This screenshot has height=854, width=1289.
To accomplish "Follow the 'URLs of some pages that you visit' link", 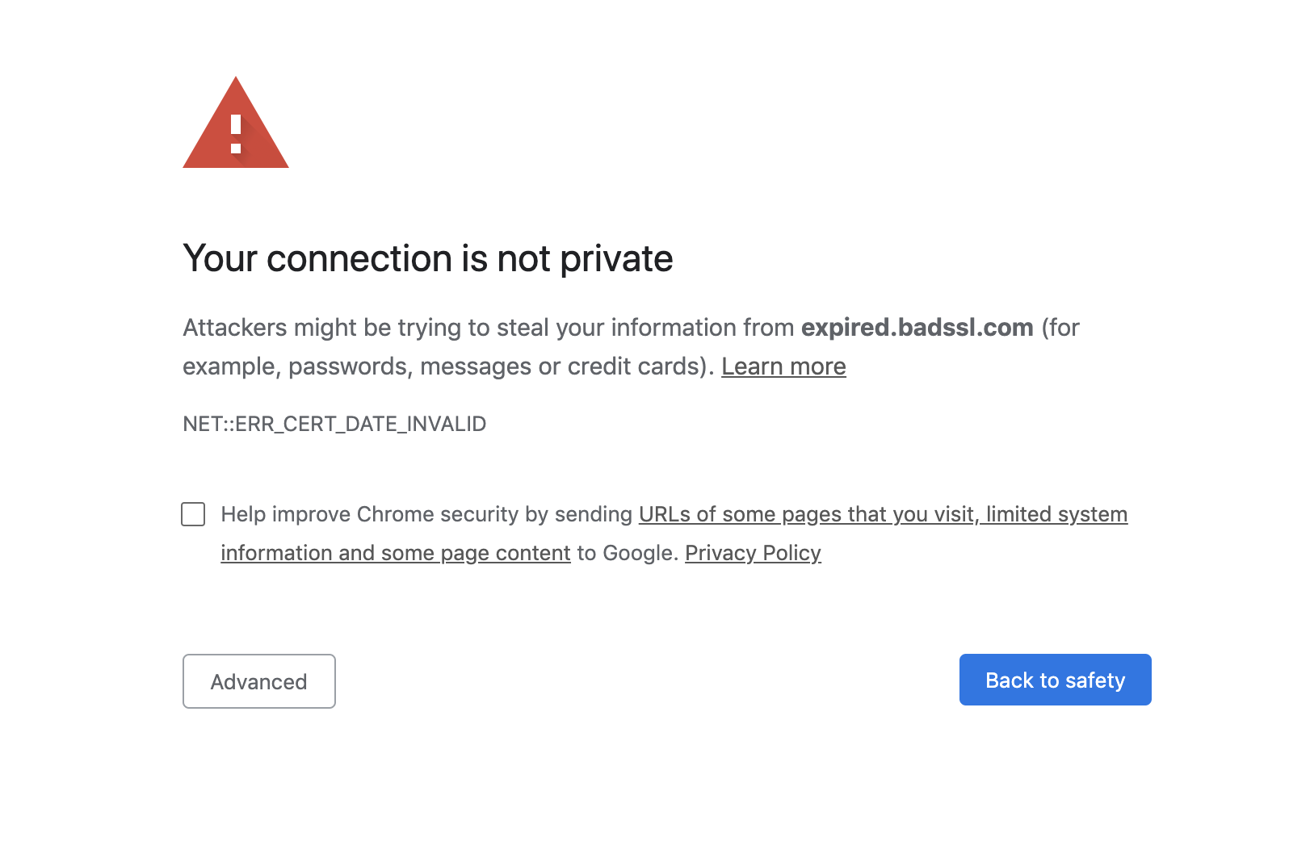I will coord(806,514).
